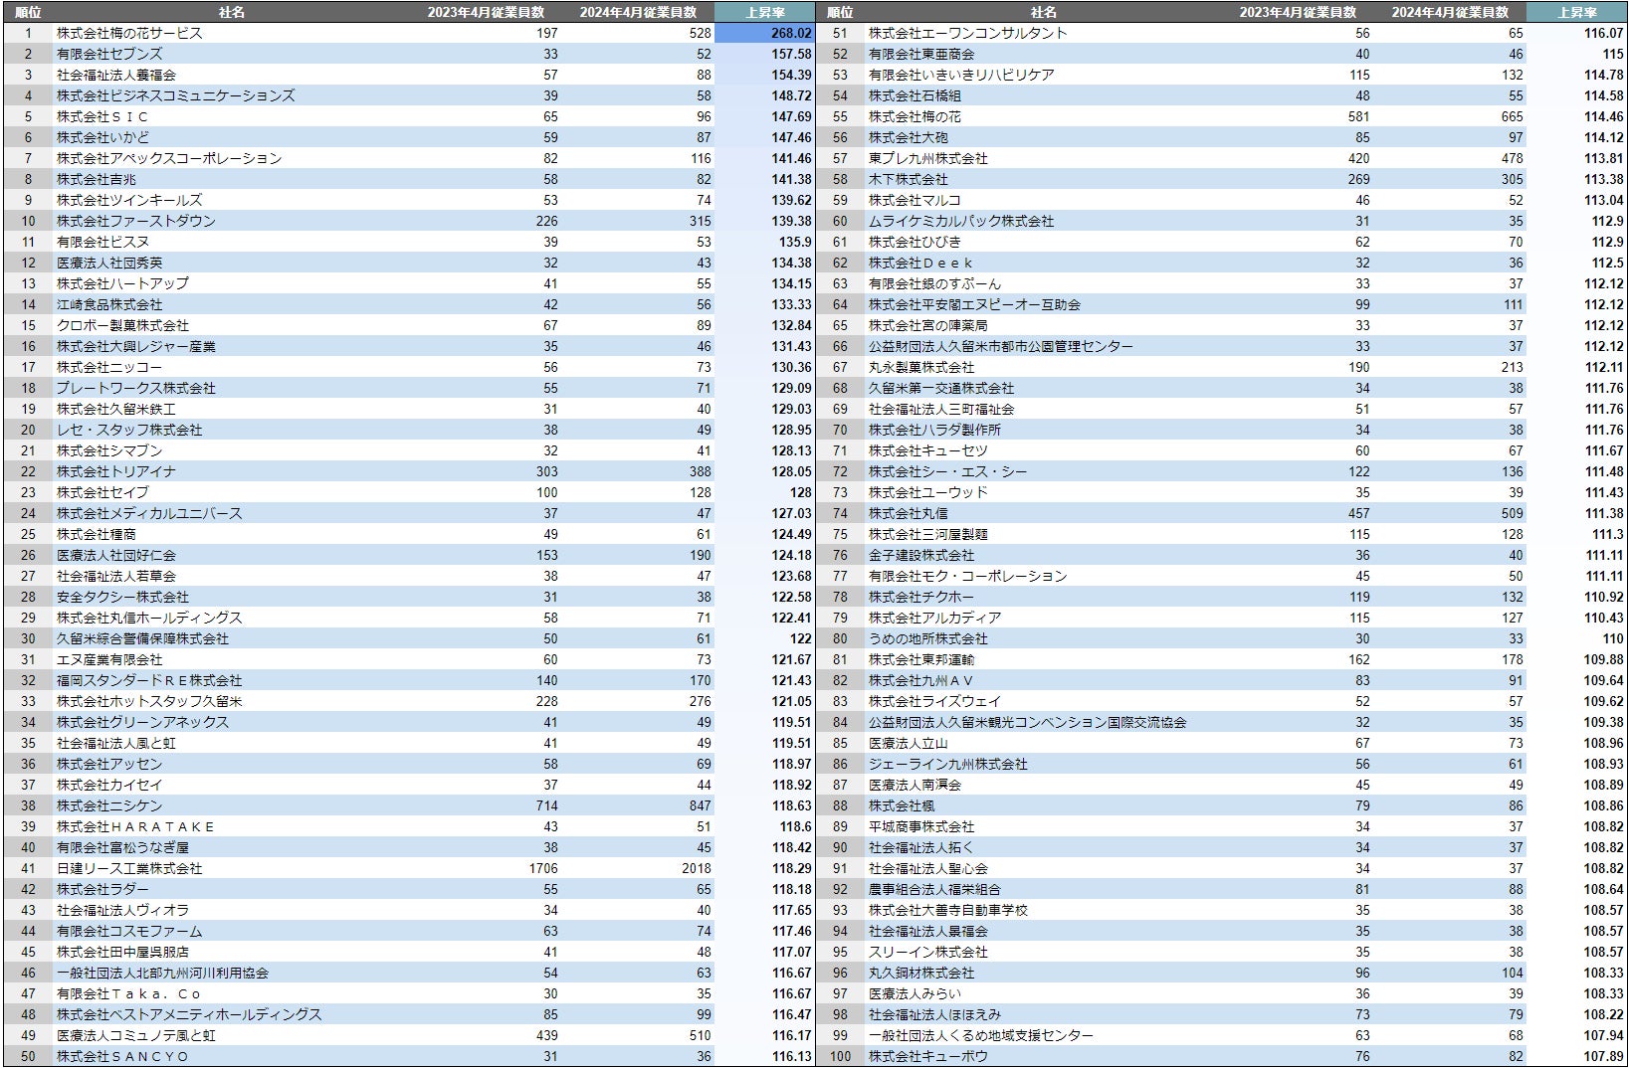
Task: Select the cell 東プレ九州株式会社
Action: click(928, 158)
